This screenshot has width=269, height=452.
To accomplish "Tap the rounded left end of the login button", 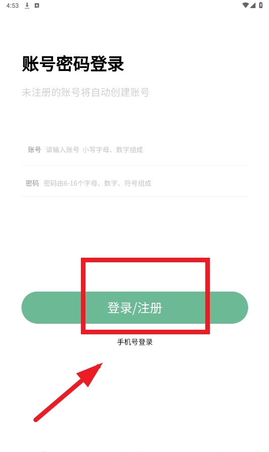I will coord(33,307).
